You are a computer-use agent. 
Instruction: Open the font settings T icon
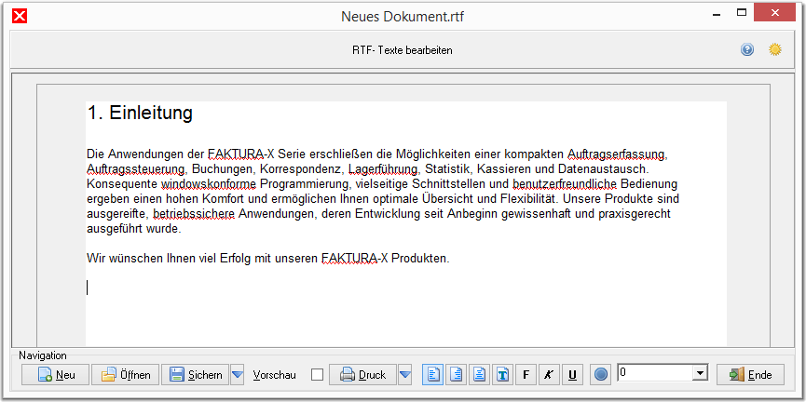click(x=502, y=375)
